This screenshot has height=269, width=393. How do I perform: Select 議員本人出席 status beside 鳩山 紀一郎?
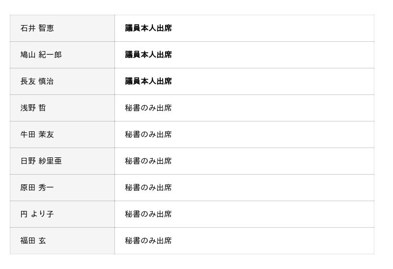click(148, 55)
